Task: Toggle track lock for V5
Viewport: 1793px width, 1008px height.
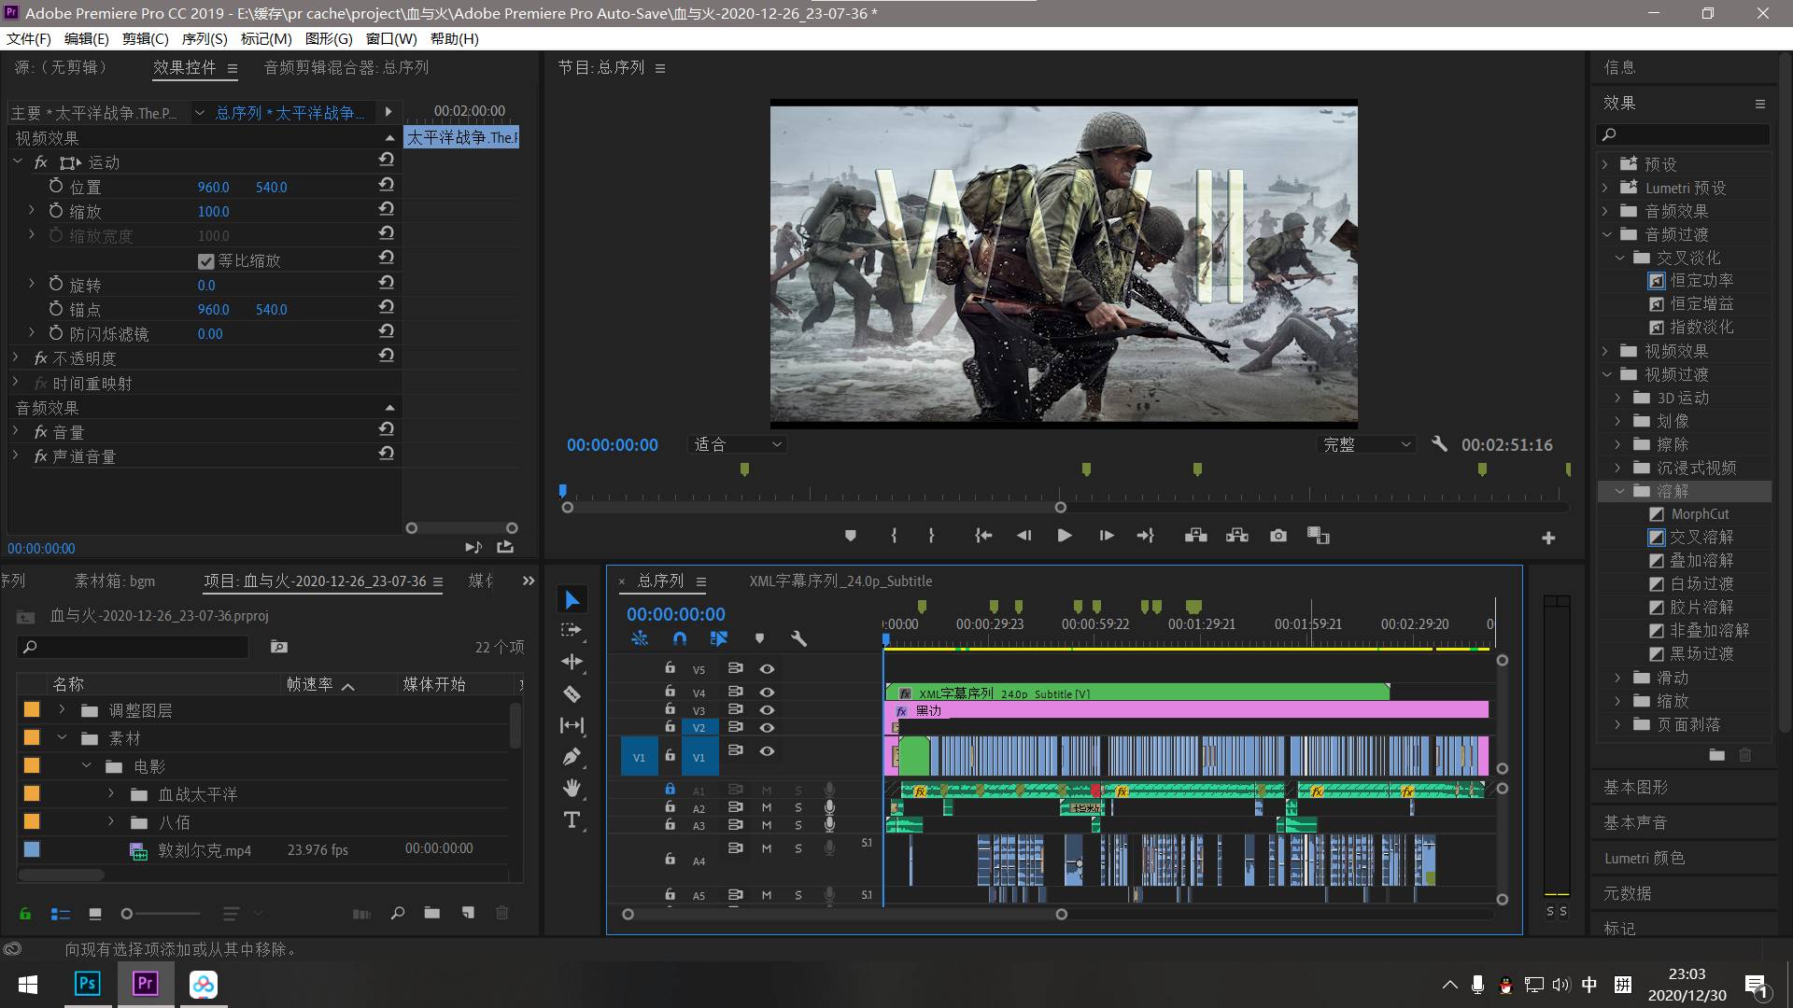Action: coord(670,667)
